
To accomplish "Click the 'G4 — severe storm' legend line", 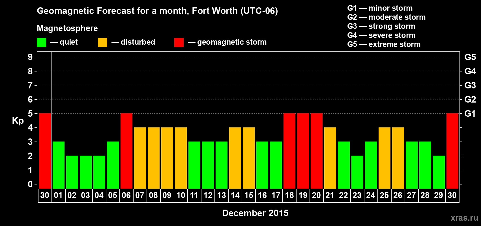I will click(381, 35).
